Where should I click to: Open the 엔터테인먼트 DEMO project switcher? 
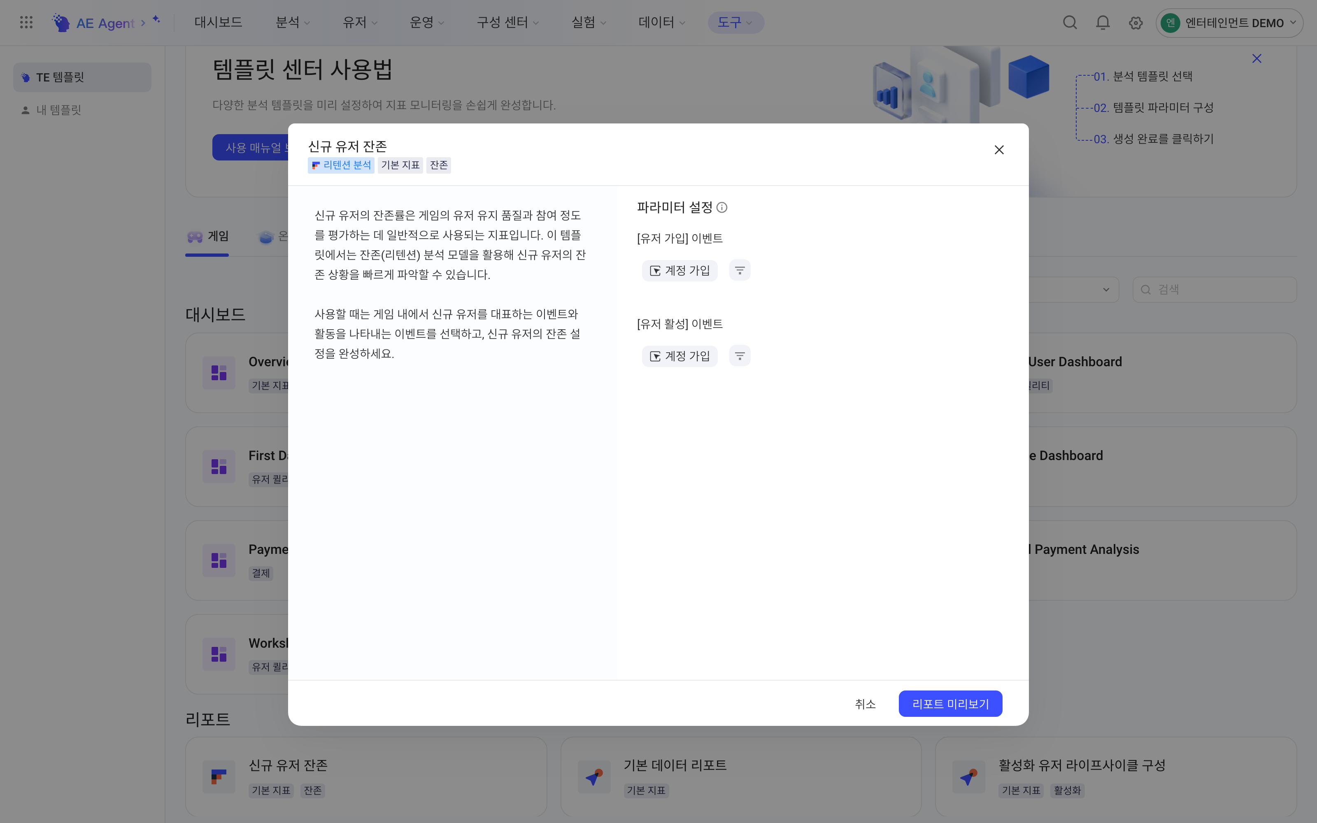point(1229,23)
